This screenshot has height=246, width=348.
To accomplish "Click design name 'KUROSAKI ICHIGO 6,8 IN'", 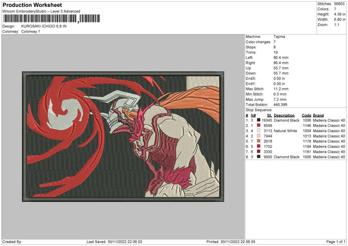I will tap(43, 26).
